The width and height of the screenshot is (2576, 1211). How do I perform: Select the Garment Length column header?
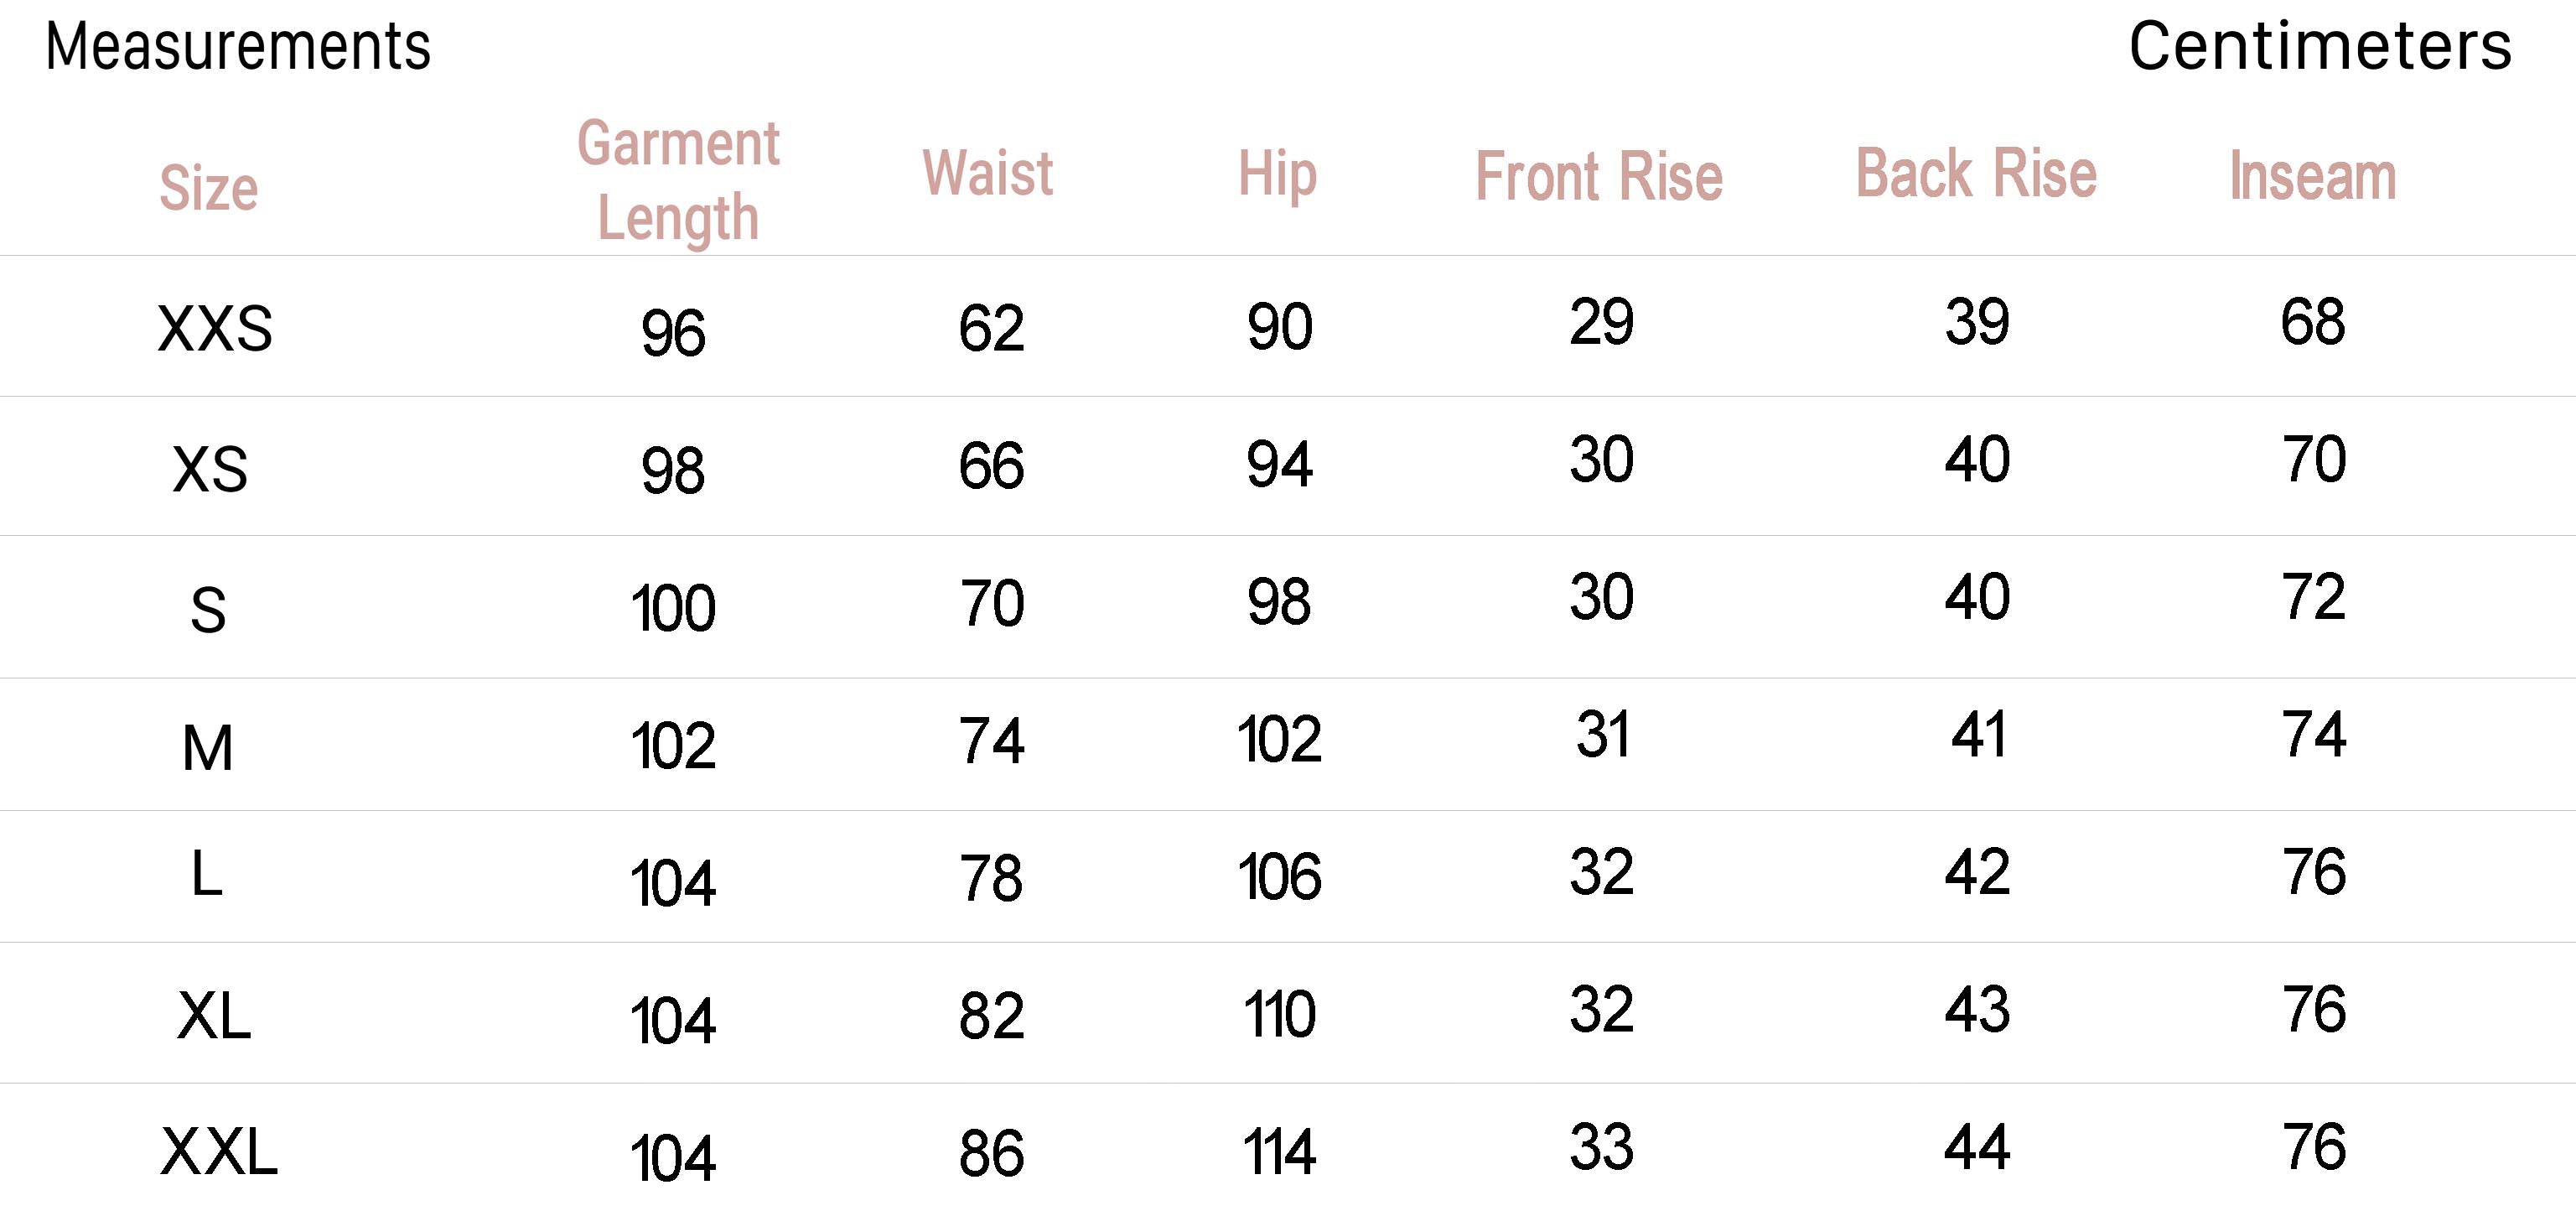coord(678,181)
